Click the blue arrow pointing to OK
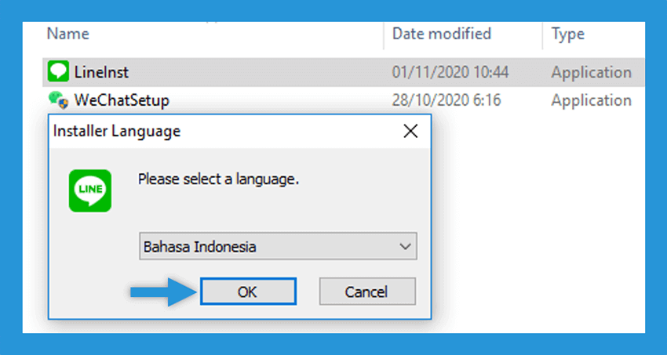Viewport: 667px width, 355px height. (x=164, y=292)
